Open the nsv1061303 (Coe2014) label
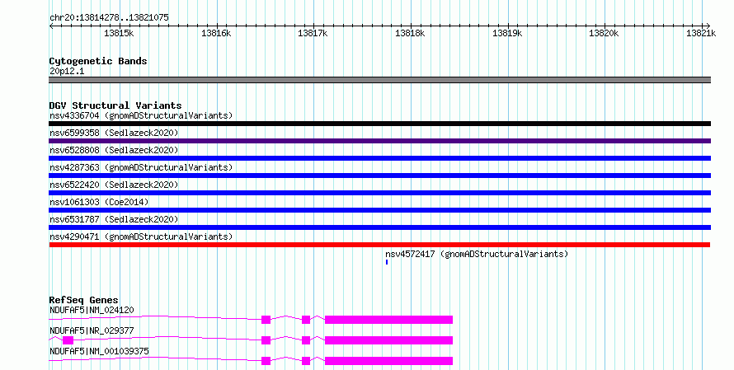The image size is (734, 370). pos(99,202)
